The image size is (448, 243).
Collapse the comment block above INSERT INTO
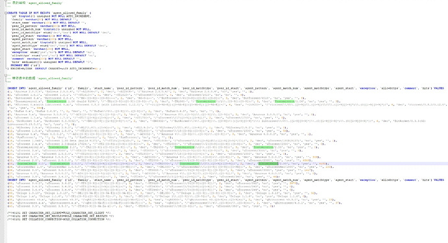click(6, 75)
